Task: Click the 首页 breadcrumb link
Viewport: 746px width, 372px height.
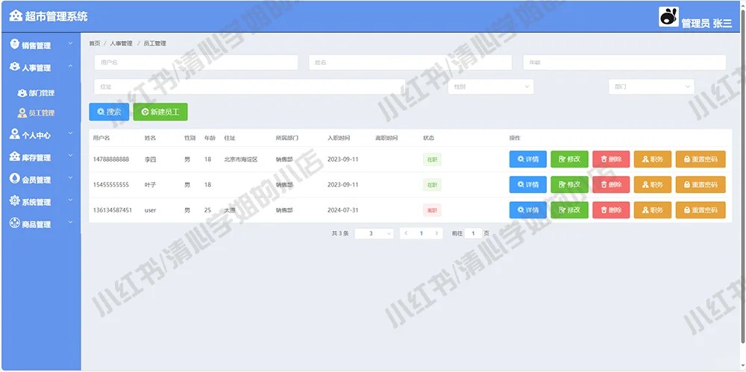Action: [x=95, y=43]
